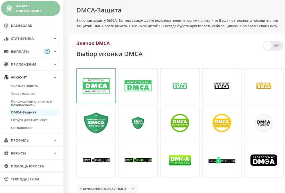
Task: Toggle the DMCA badge OFF switch
Action: click(273, 46)
